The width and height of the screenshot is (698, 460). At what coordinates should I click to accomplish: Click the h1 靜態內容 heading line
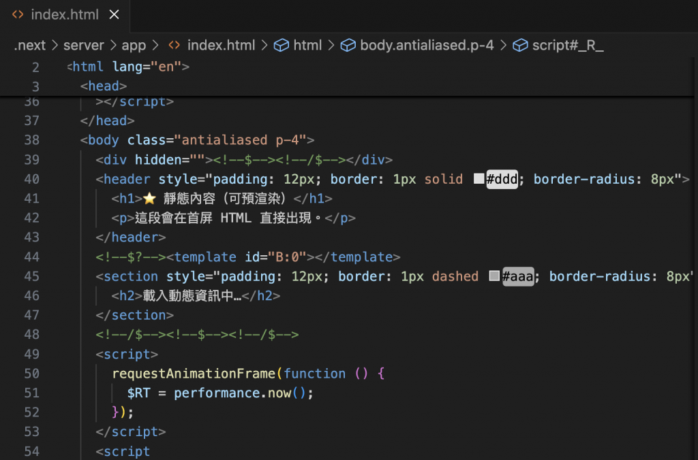[222, 198]
